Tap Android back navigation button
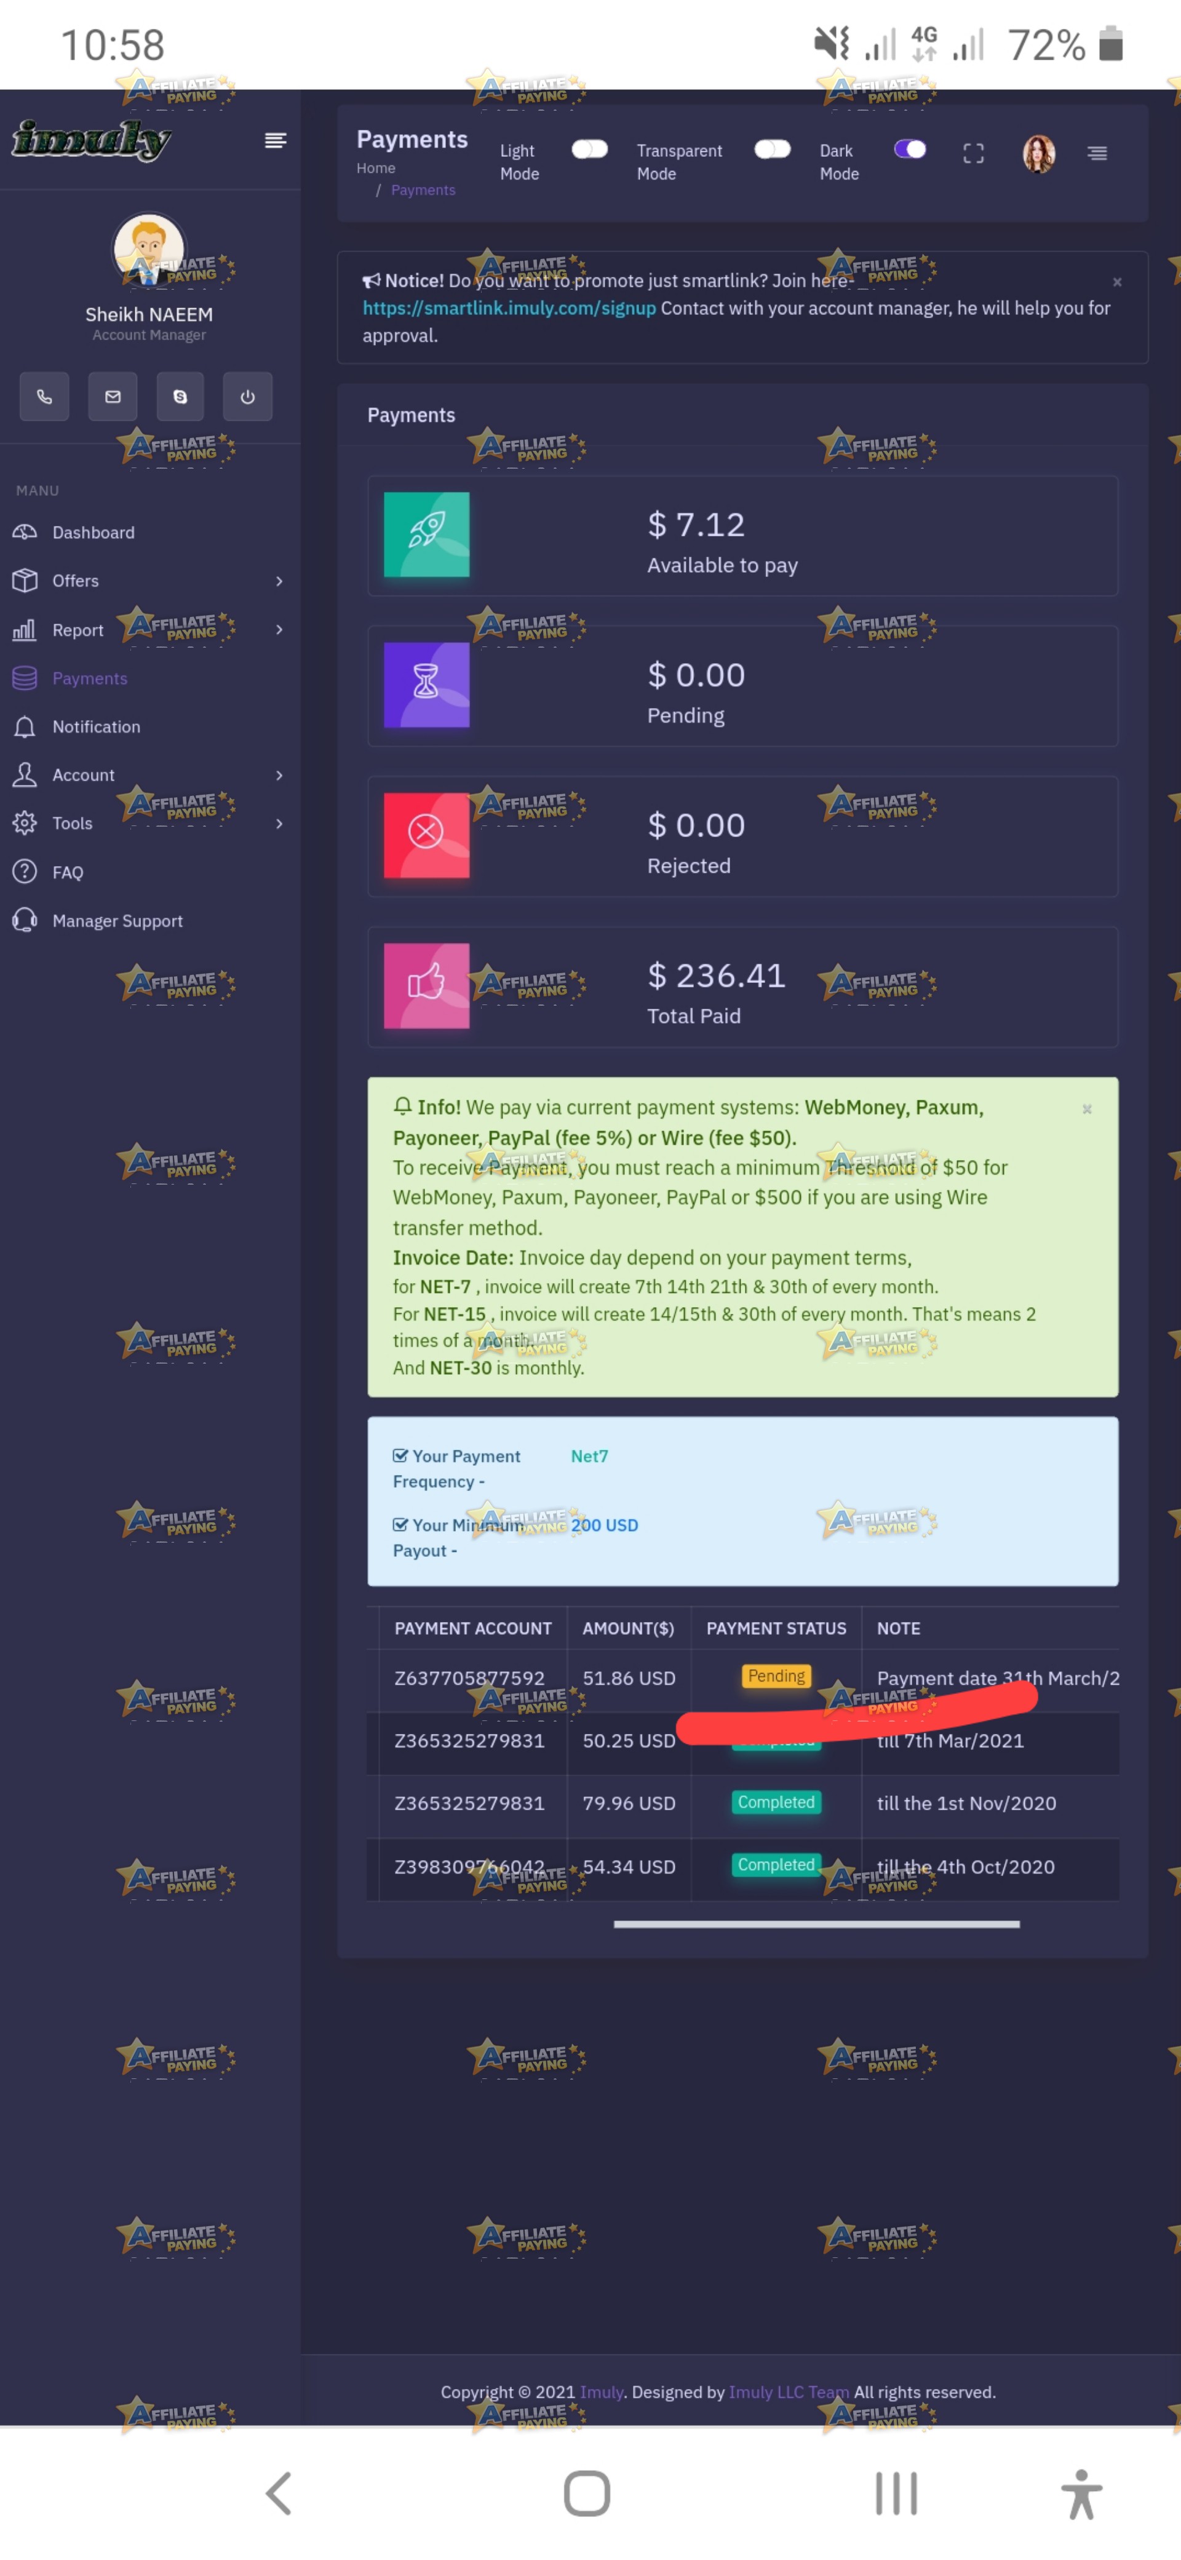 279,2494
